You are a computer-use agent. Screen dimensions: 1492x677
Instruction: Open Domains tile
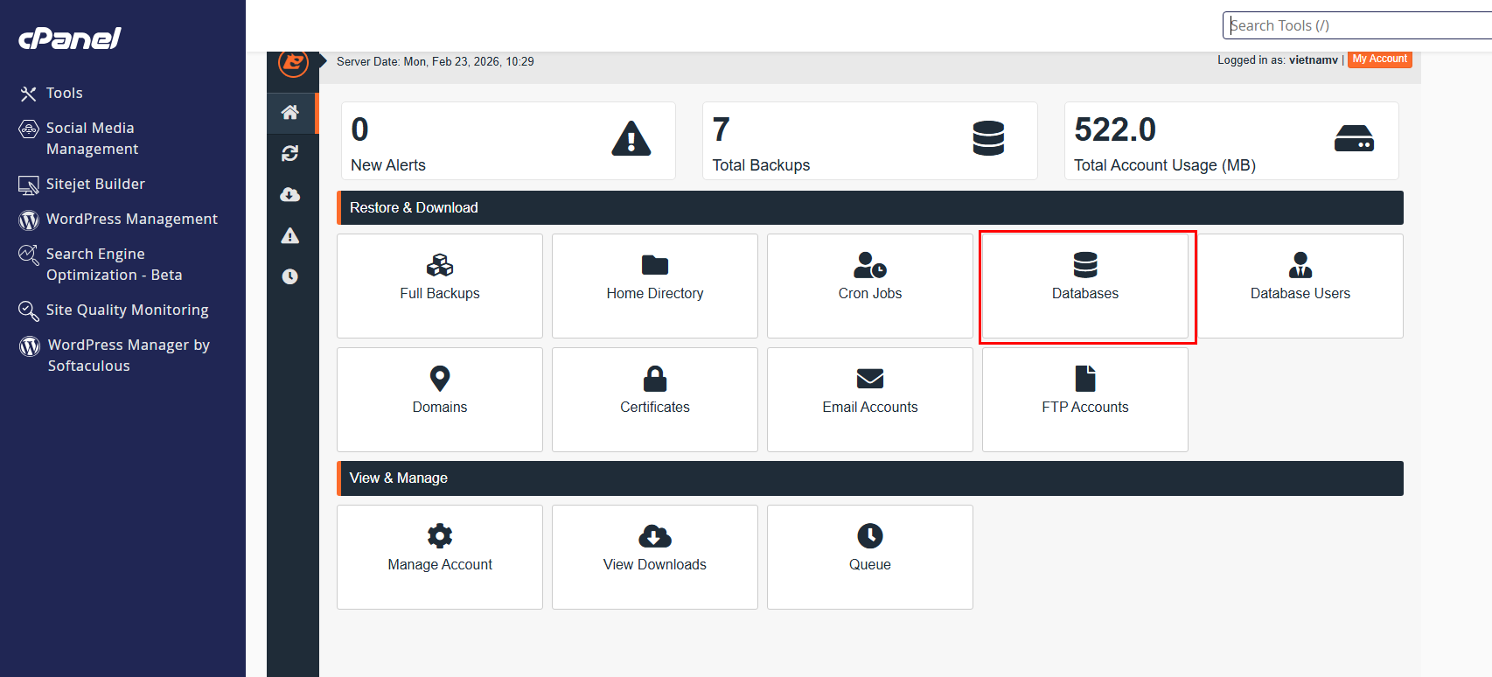tap(440, 400)
